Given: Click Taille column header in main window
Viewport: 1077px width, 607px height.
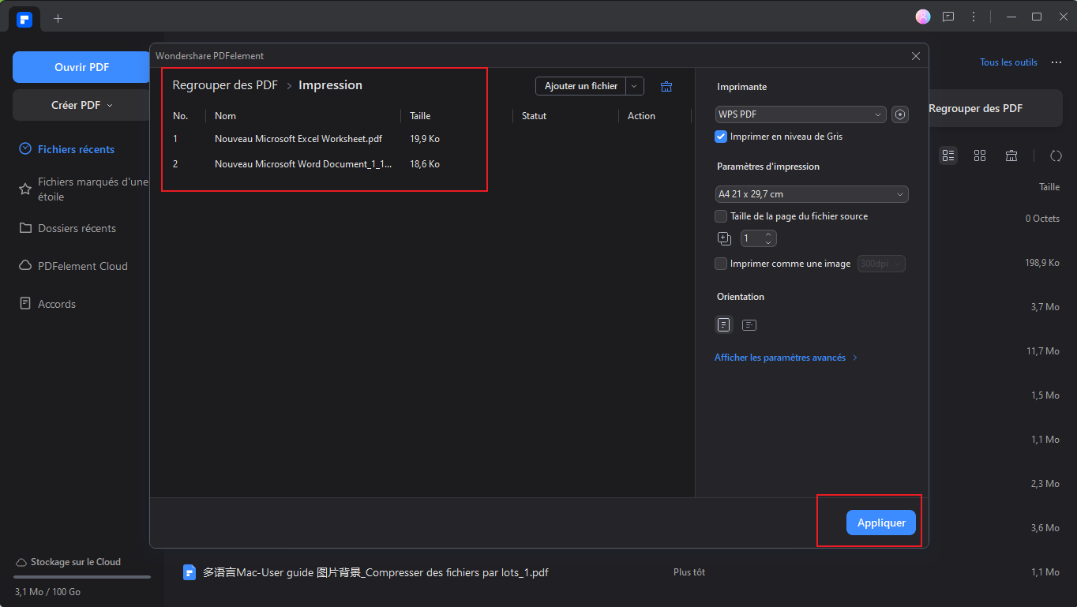Looking at the screenshot, I should point(1049,187).
